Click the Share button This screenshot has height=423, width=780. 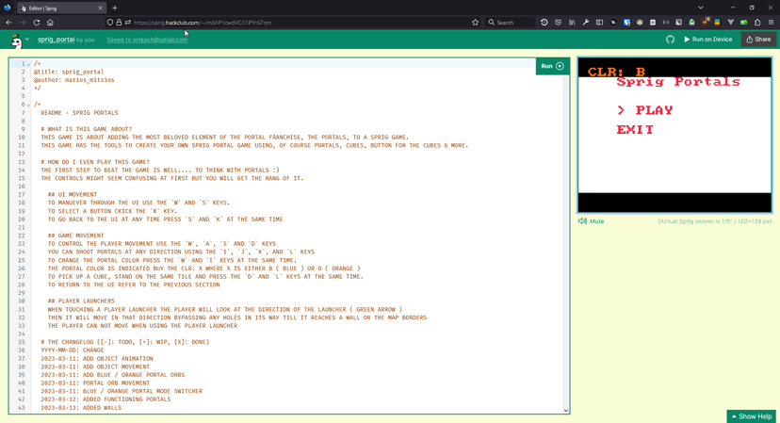[x=758, y=40]
